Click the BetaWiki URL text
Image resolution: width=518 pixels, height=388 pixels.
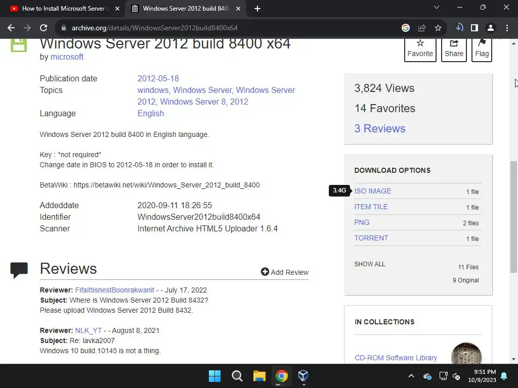[x=166, y=185]
